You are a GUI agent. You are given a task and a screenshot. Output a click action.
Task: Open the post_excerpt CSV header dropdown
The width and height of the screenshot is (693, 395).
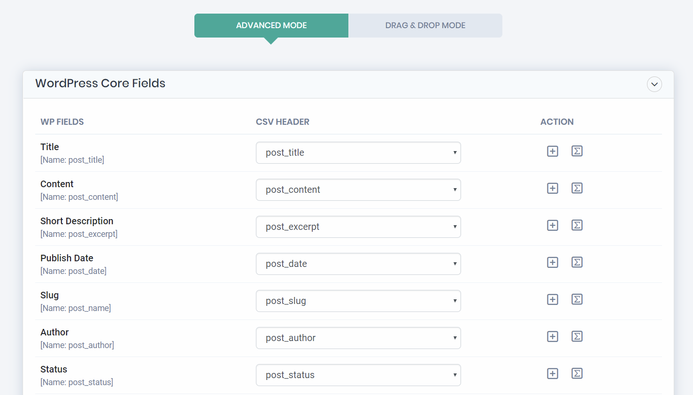[358, 227]
